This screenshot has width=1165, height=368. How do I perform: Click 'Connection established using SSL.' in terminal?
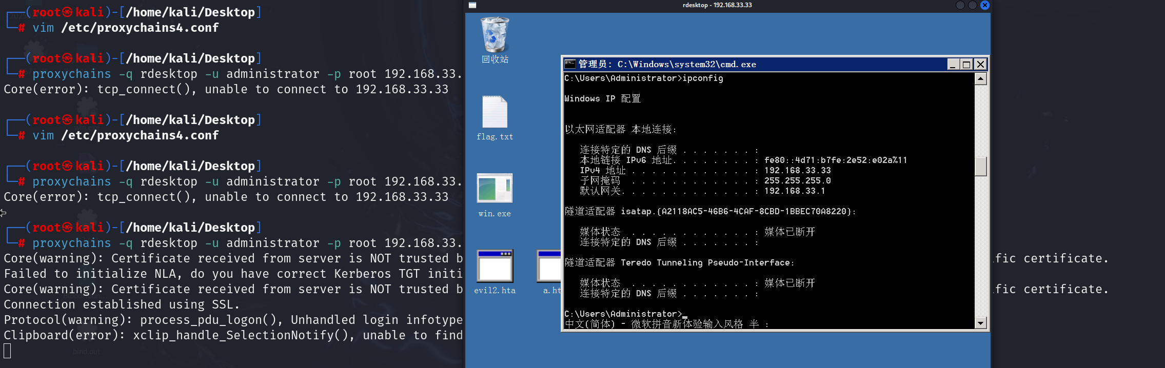(122, 304)
